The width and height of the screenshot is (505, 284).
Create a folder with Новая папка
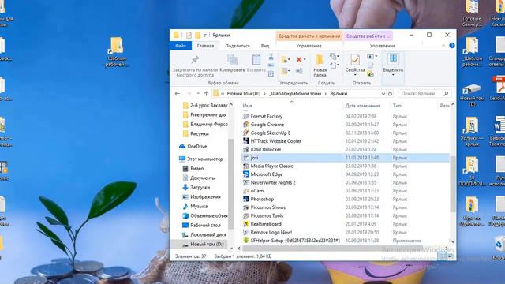click(320, 65)
